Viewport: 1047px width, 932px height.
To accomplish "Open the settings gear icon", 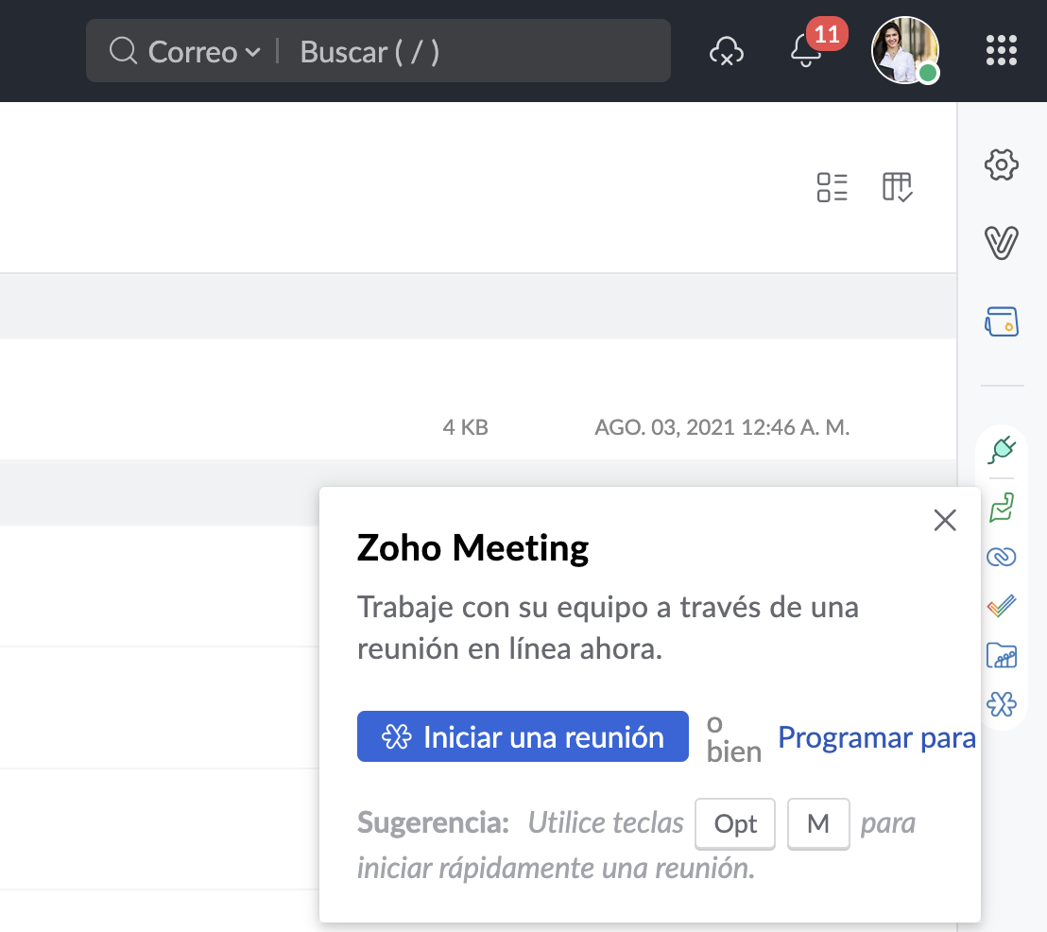I will [x=1002, y=164].
